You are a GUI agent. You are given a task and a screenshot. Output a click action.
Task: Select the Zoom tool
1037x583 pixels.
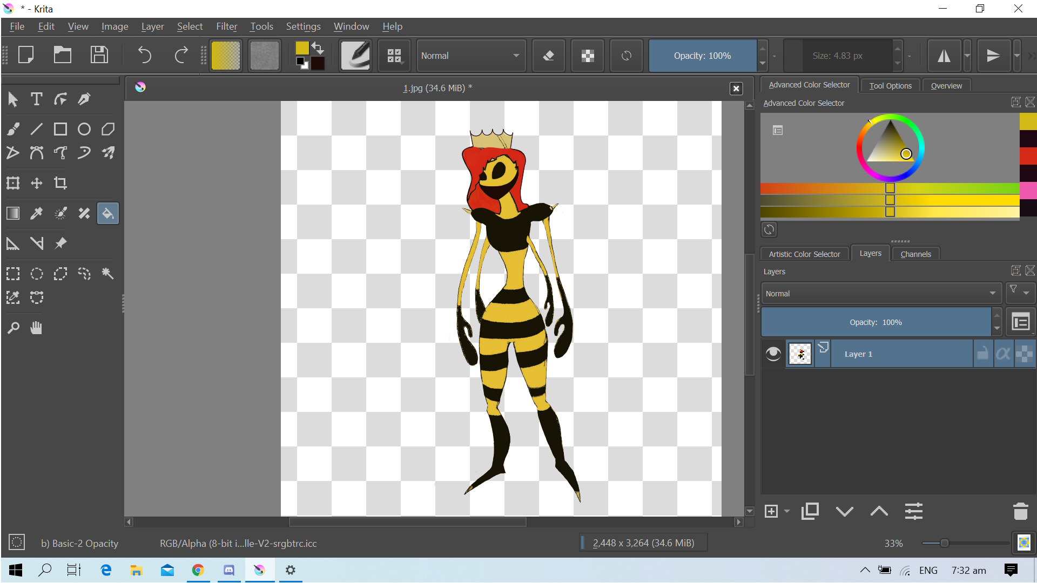click(x=13, y=328)
